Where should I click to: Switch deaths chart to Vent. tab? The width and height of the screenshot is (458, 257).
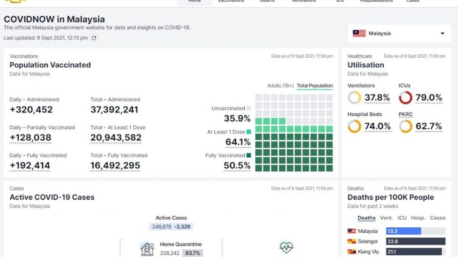(386, 218)
